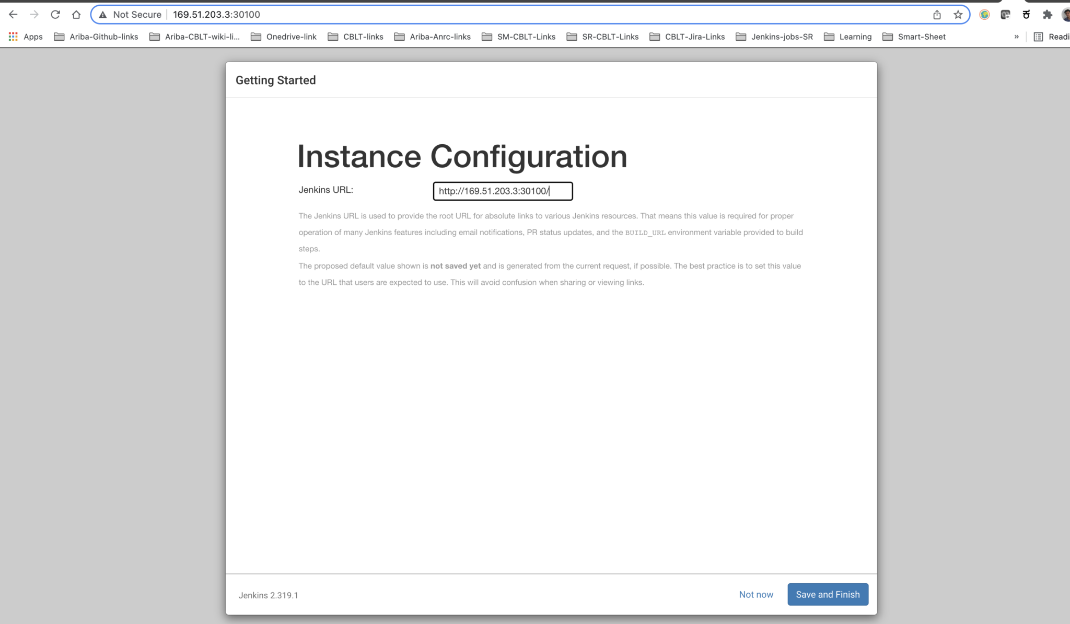Click the Not now link

pyautogui.click(x=756, y=594)
